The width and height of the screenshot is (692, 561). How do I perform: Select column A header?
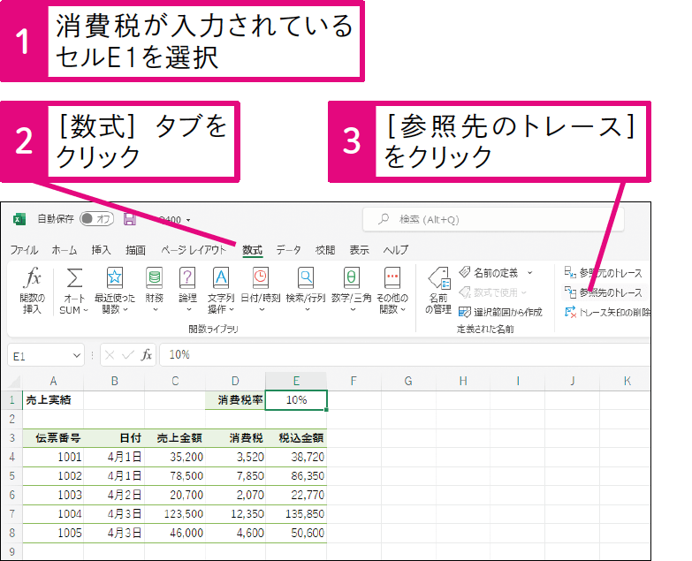[53, 381]
